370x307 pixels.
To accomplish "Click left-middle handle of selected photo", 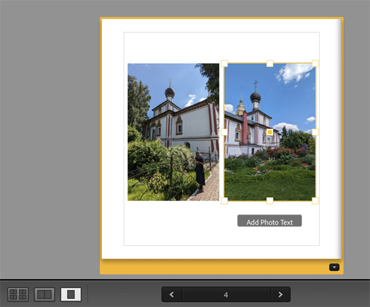I will (224, 132).
